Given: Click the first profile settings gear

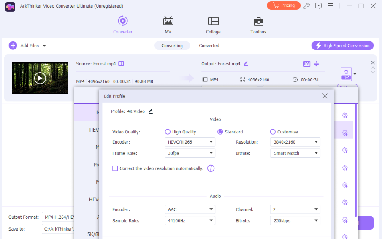Looking at the screenshot, I should (344, 115).
